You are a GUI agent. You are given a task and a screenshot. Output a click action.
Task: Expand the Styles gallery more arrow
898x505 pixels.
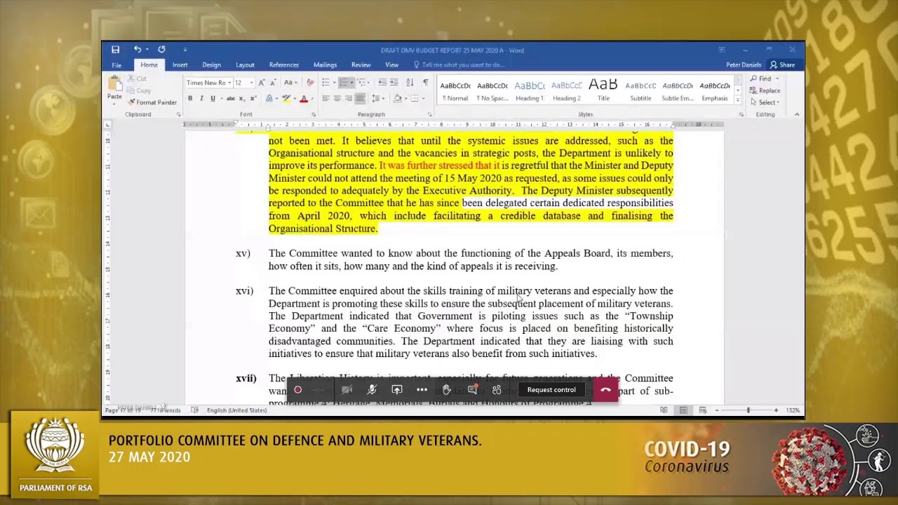(737, 101)
